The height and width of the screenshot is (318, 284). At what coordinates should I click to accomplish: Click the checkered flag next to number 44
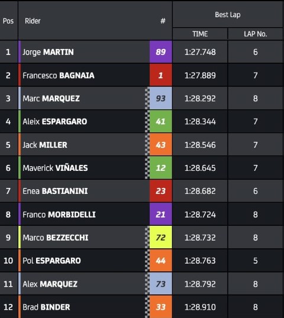point(147,261)
